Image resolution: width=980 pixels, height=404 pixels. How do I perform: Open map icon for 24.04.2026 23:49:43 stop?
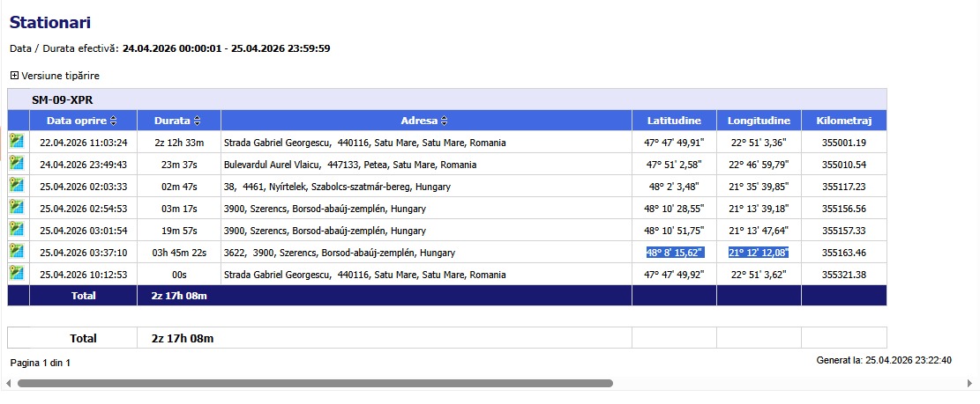pos(16,163)
